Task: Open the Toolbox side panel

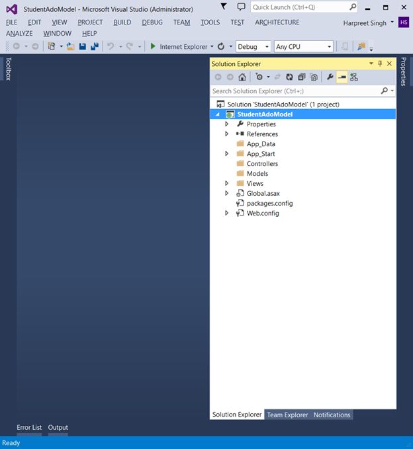Action: coord(9,69)
